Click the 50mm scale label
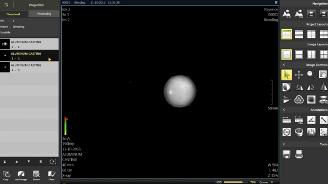 click(x=273, y=108)
